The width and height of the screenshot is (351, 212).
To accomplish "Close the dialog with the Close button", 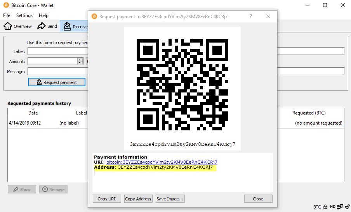I will coord(258,198).
